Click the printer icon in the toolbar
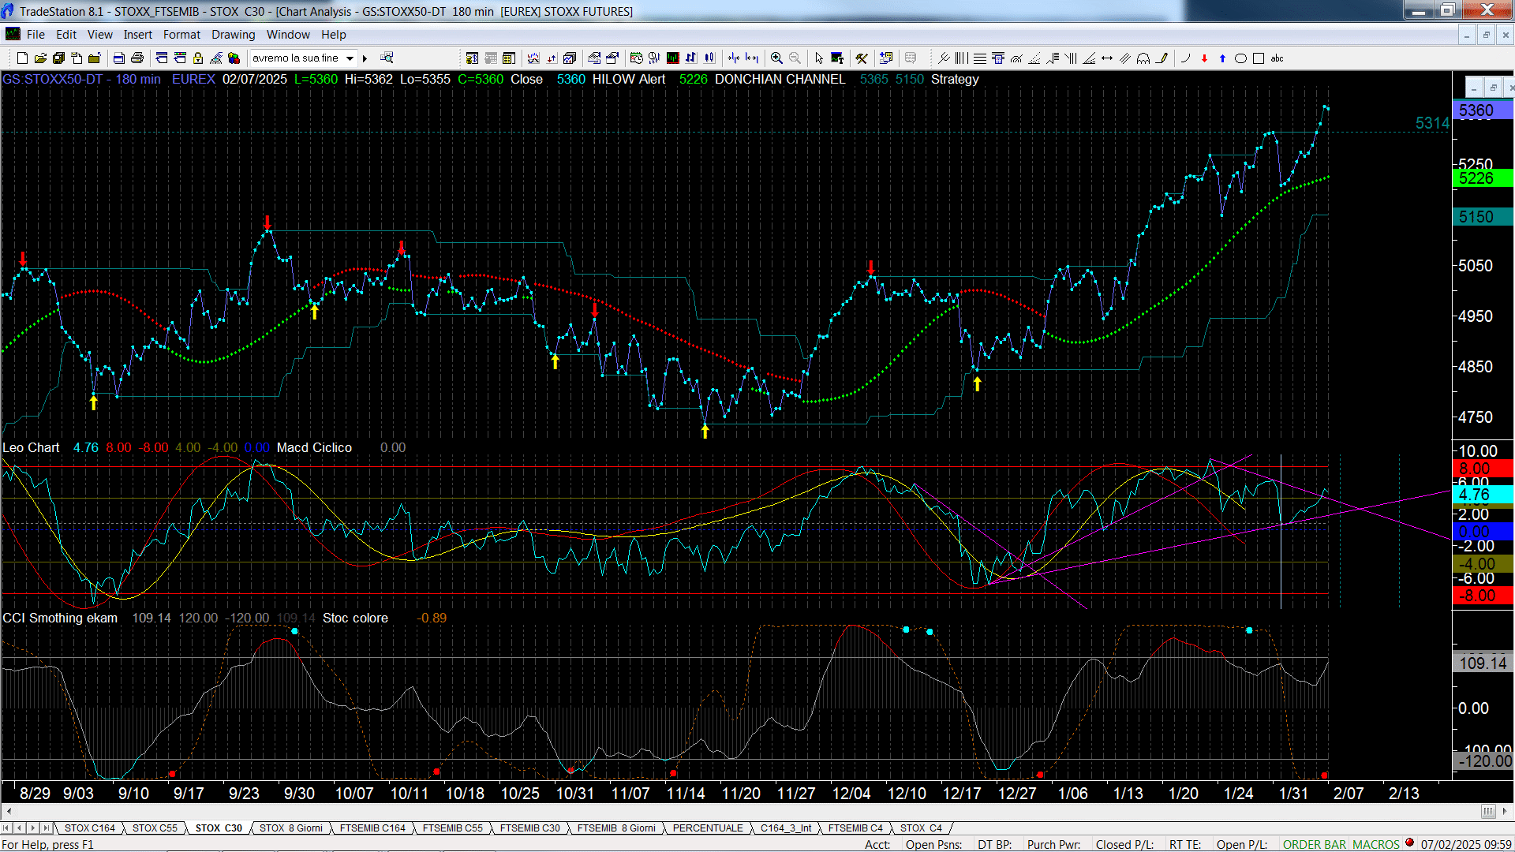Screen dimensions: 1515x852 (137, 58)
